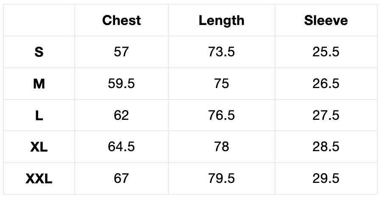382x199 pixels.
Task: Select the L size row label
Action: (x=39, y=116)
